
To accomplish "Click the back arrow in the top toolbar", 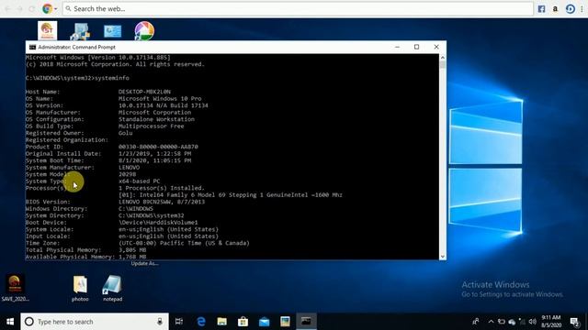I will click(x=8, y=9).
